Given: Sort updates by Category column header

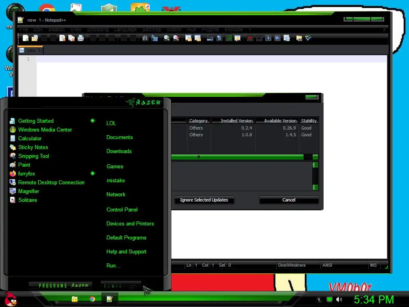Looking at the screenshot, I should coord(199,121).
